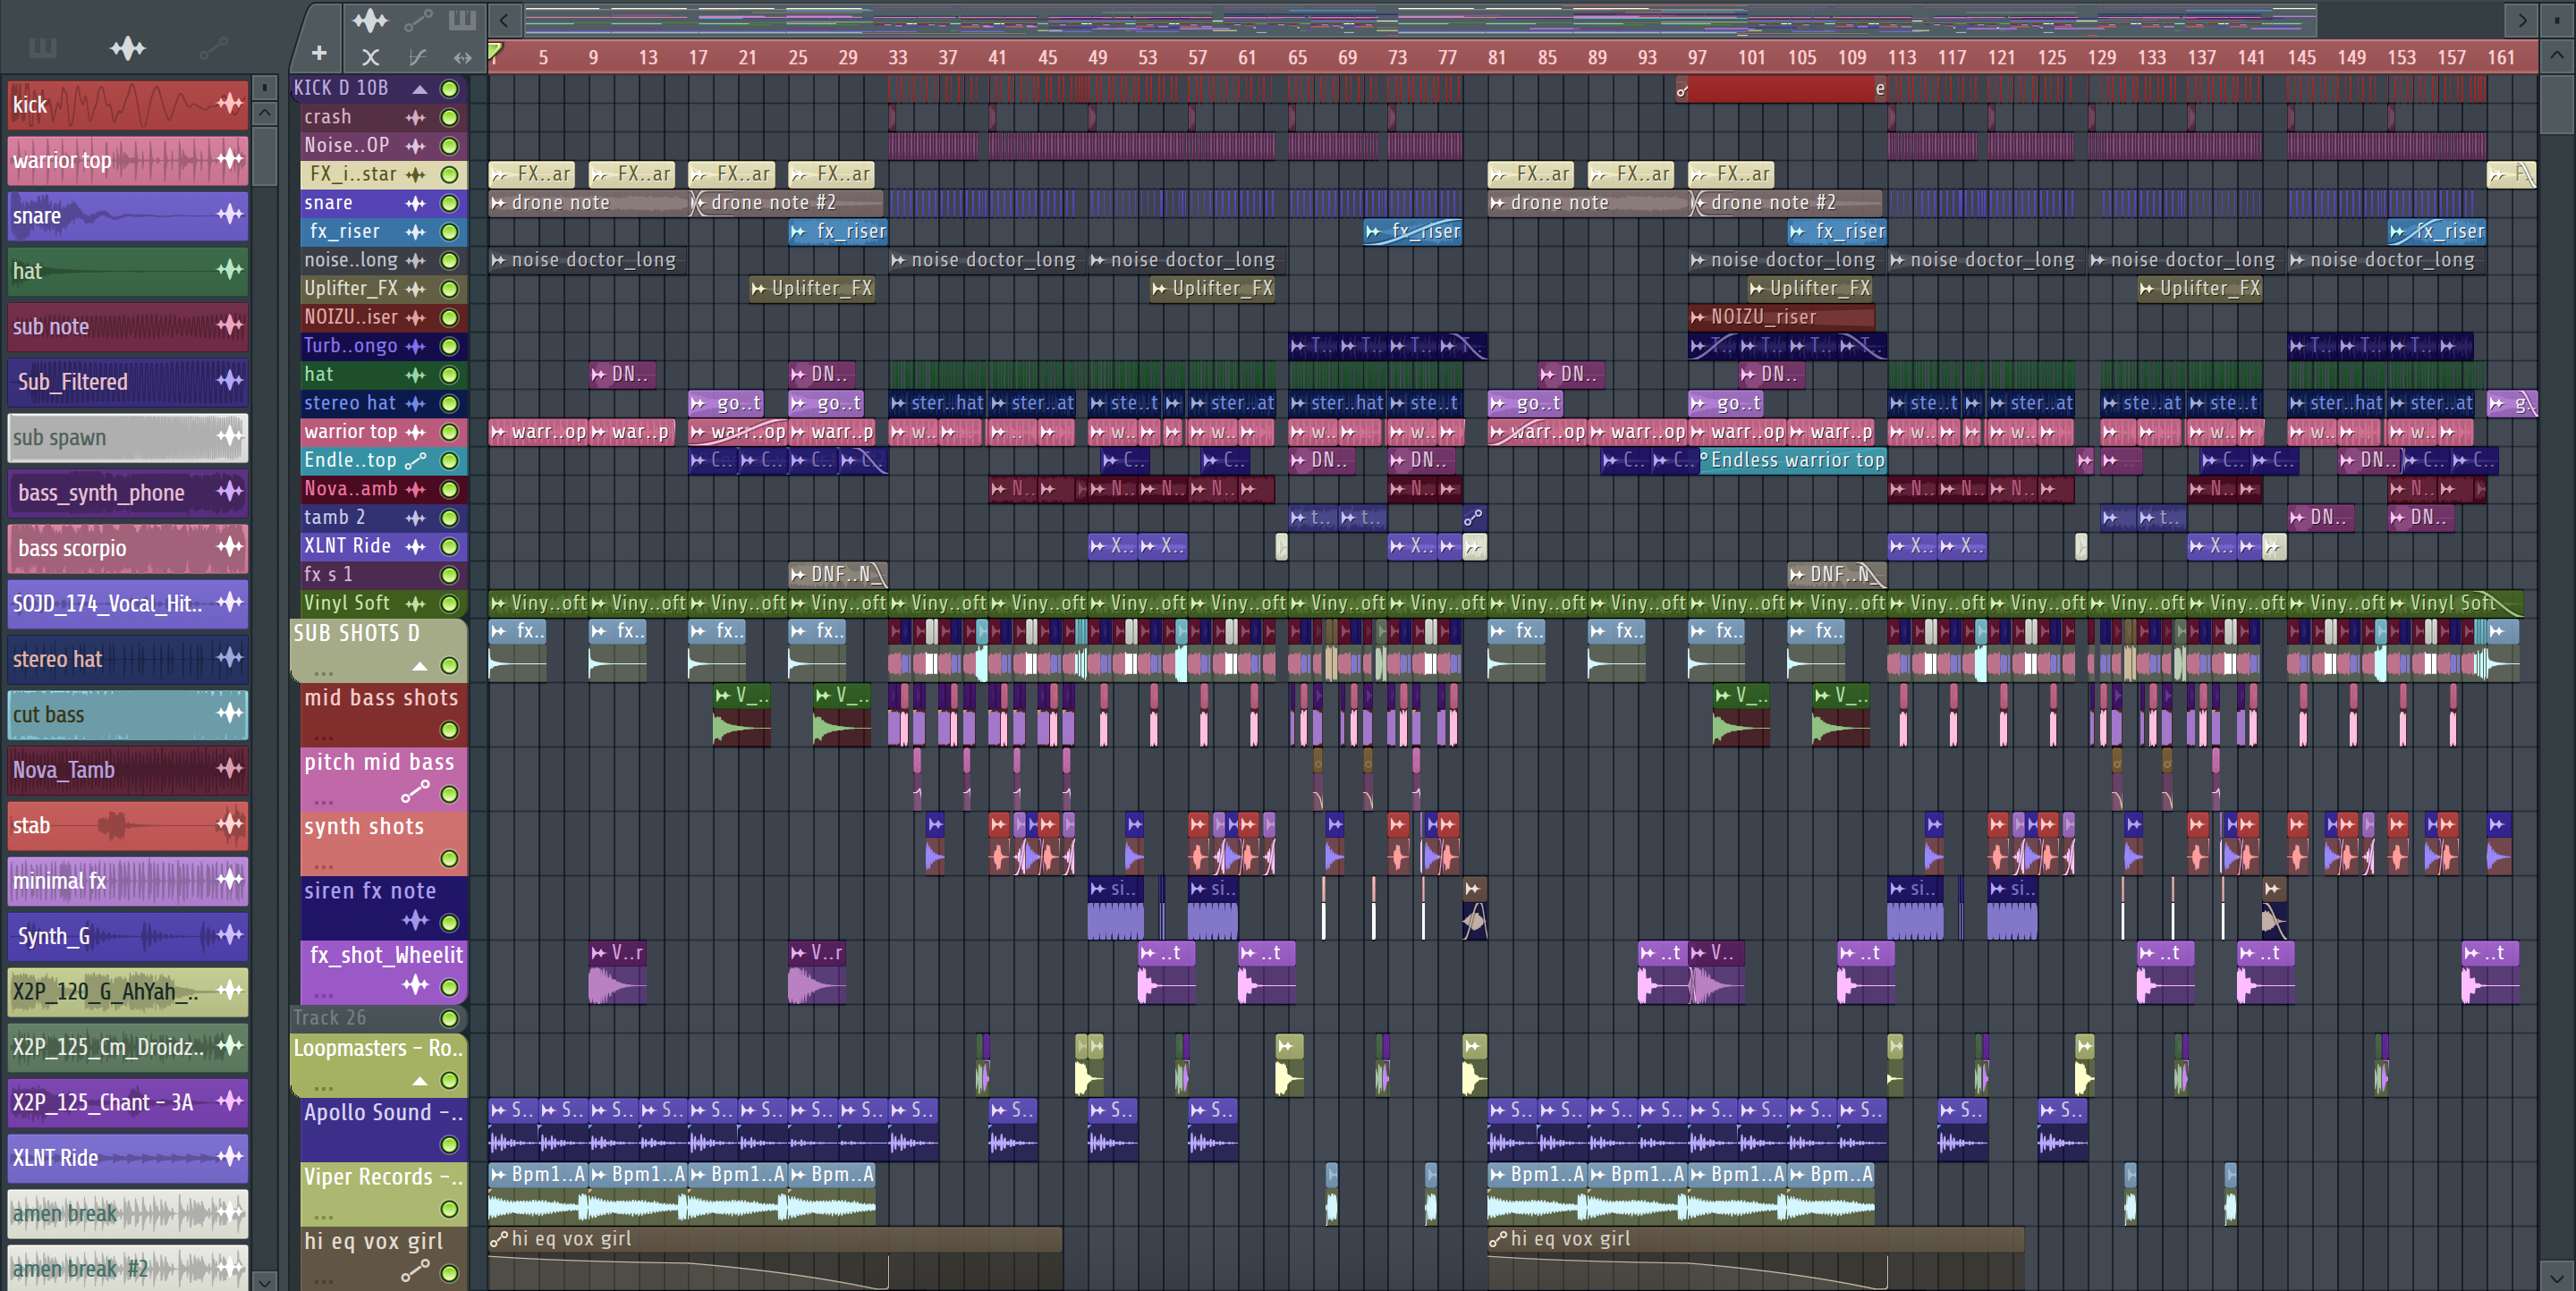Click waveform icon on Vinyl Soft track header
2576x1291 pixels.
tap(415, 603)
